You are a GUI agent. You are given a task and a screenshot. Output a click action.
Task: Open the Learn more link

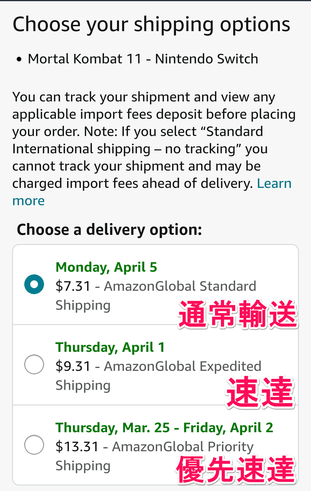152,192
